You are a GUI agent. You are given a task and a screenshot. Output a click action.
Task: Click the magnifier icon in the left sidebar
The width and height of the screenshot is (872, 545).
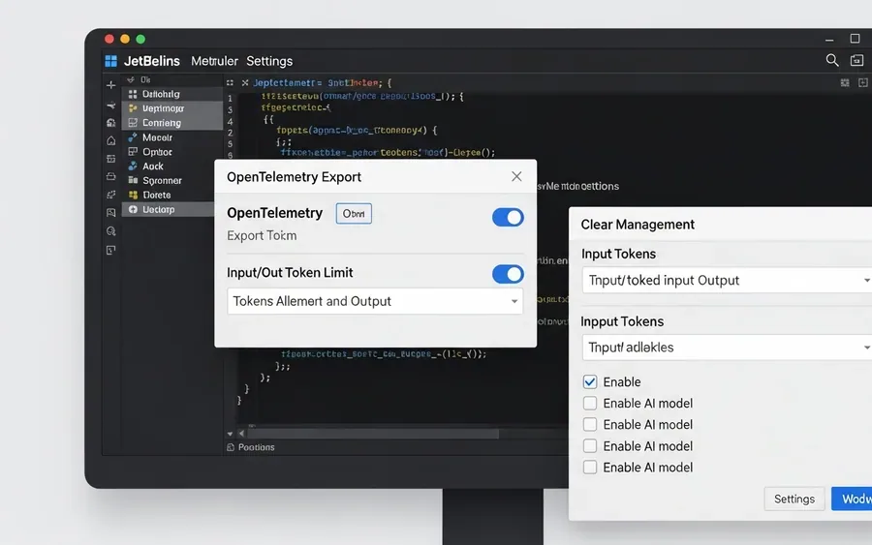110,231
